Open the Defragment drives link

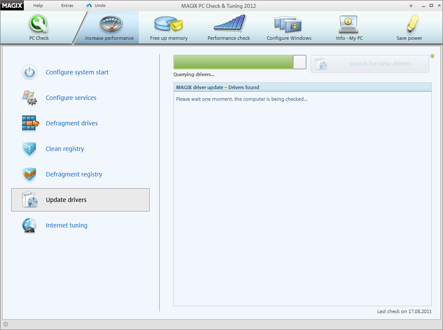coord(72,123)
